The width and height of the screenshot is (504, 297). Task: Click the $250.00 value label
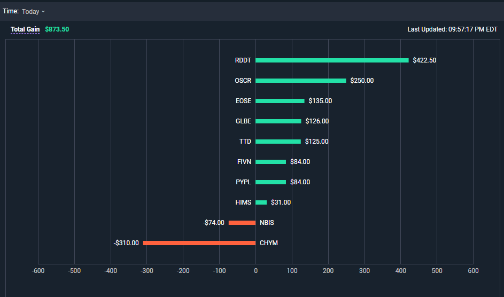362,81
